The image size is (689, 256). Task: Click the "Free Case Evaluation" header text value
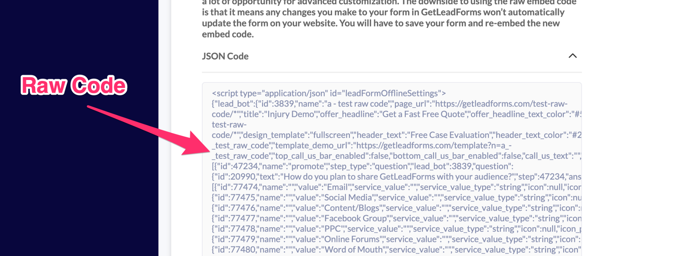point(449,135)
